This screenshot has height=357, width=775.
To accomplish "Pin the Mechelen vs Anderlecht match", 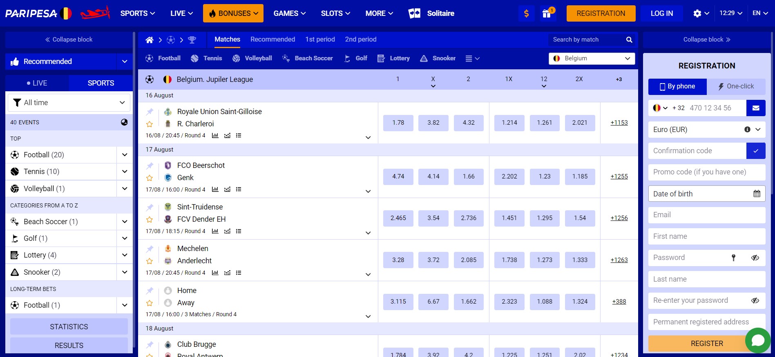I will (x=150, y=249).
